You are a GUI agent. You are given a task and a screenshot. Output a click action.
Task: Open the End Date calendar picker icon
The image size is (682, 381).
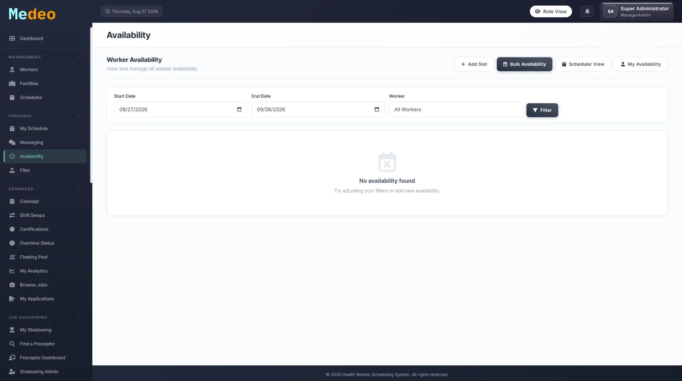click(x=377, y=109)
